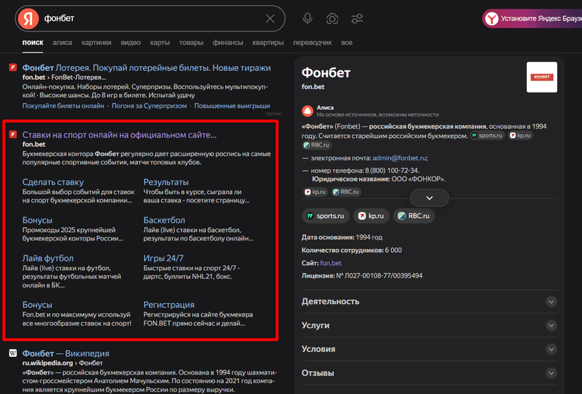Expand the Деятельность section
This screenshot has height=394, width=582.
tap(551, 302)
